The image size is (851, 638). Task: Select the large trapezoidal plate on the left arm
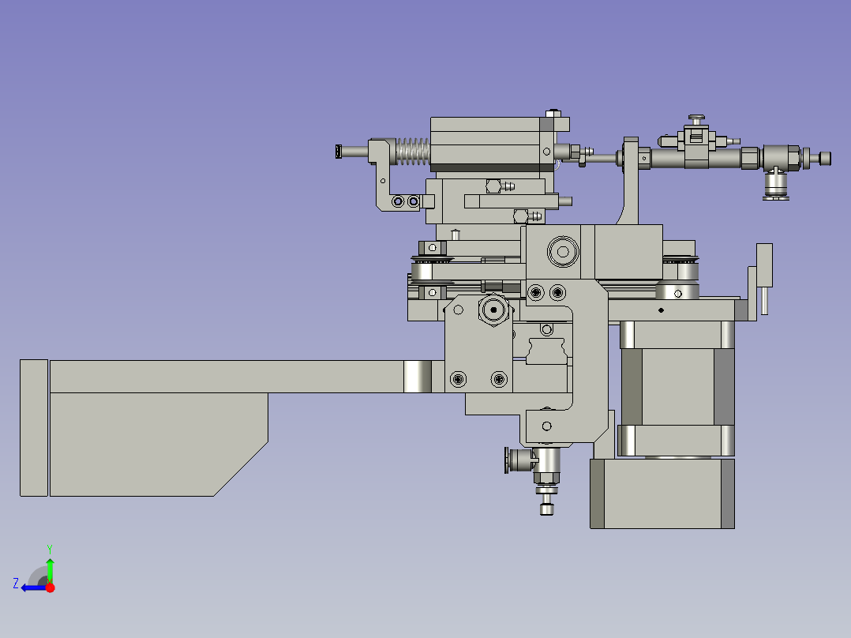click(x=159, y=445)
